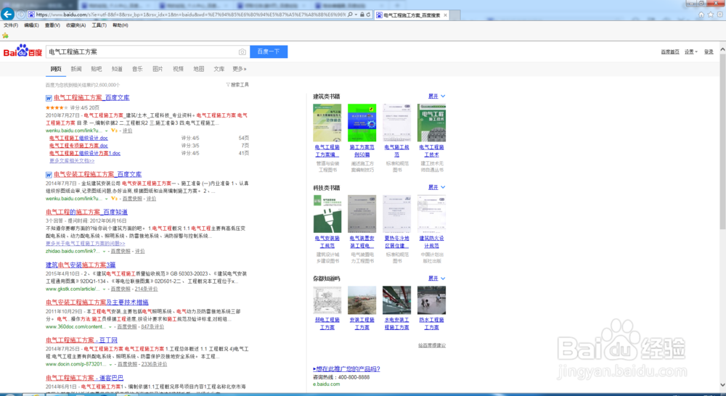
Task: Click the 防水工程施工方案 image thumbnail
Action: [431, 300]
